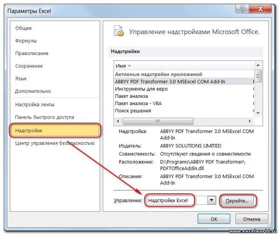Select the Формулы category
This screenshot has width=279, height=235.
point(26,41)
